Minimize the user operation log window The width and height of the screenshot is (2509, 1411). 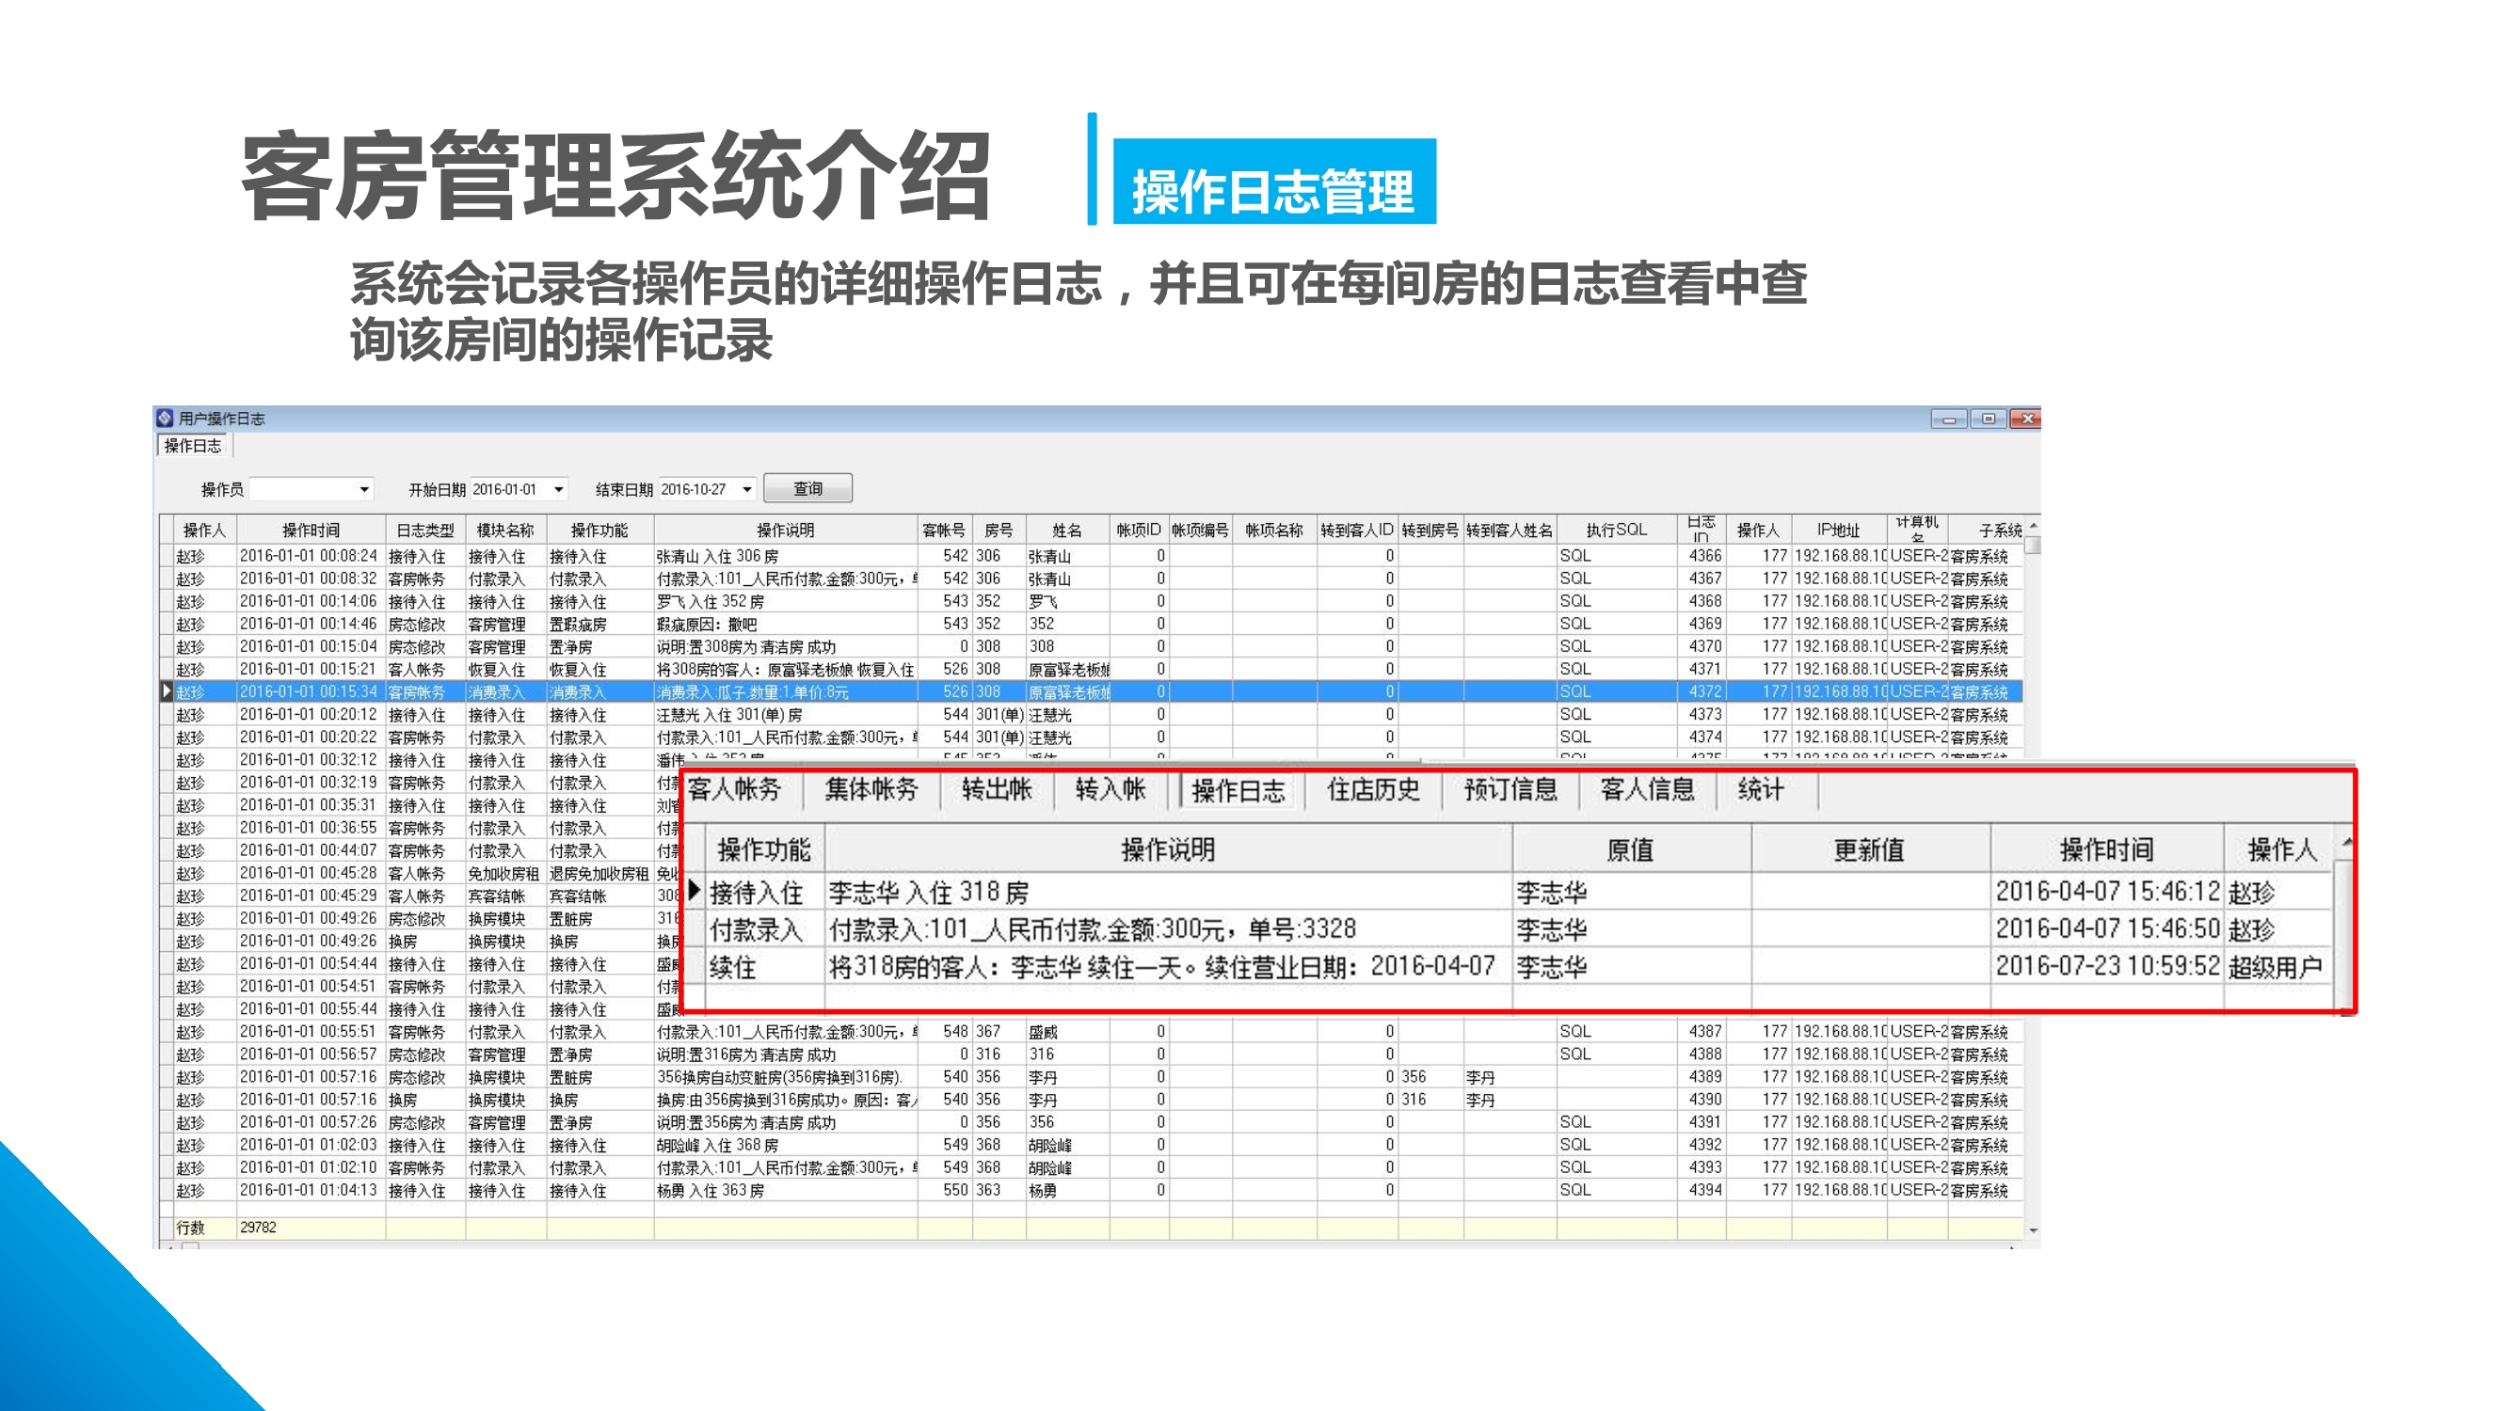click(x=1948, y=419)
